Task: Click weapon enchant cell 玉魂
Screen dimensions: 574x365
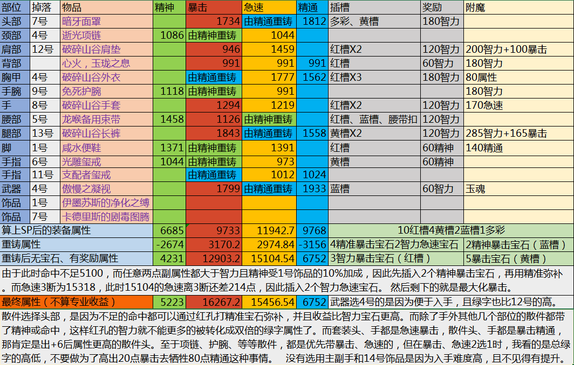Action: coord(519,189)
